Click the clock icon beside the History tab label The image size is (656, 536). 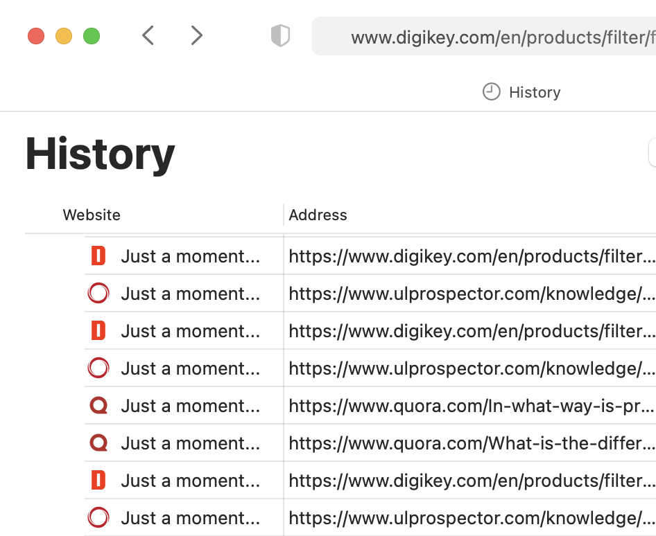pyautogui.click(x=491, y=92)
